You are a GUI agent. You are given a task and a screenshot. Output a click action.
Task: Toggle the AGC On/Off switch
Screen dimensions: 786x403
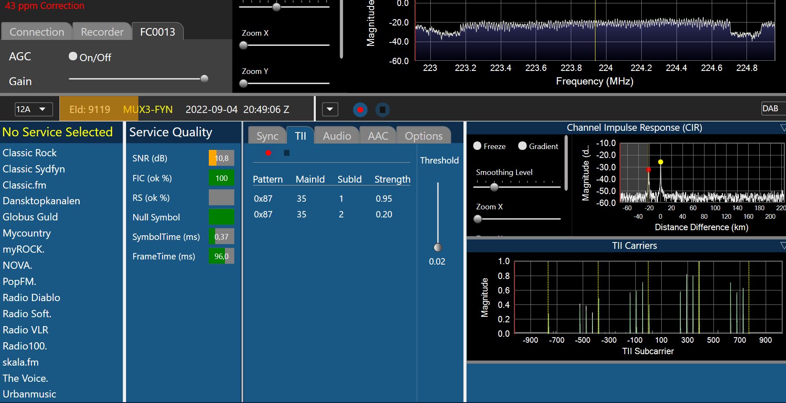(x=73, y=56)
